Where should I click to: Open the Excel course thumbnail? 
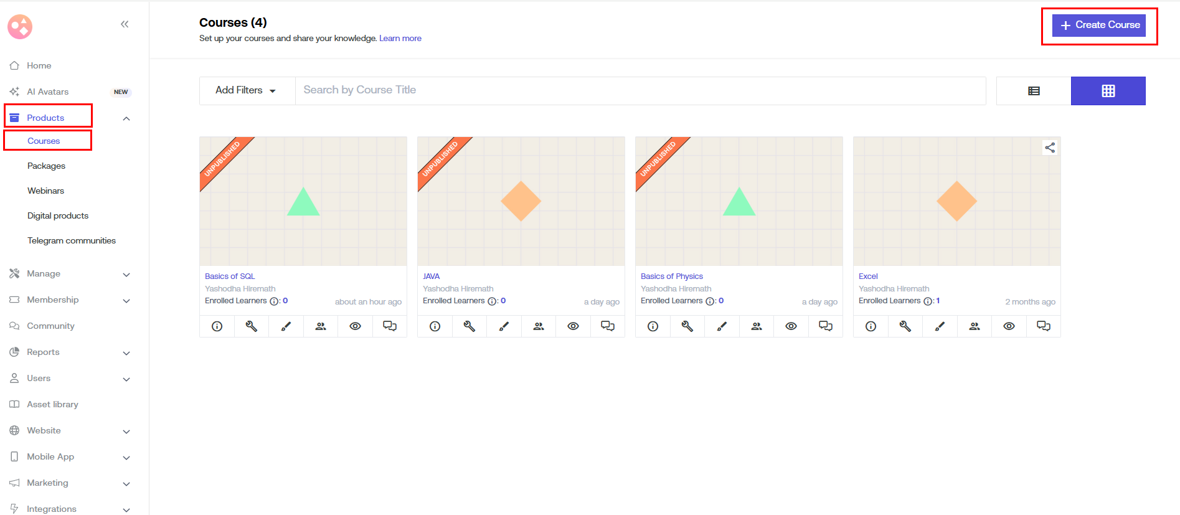956,201
